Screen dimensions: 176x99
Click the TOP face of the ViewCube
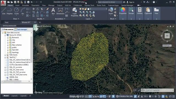click(167, 36)
